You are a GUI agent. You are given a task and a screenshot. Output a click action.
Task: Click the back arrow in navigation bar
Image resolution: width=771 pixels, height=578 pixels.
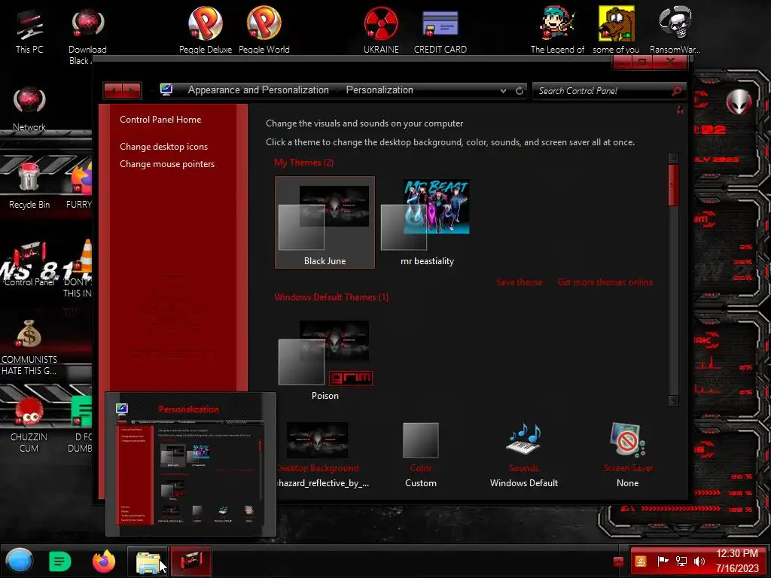114,90
